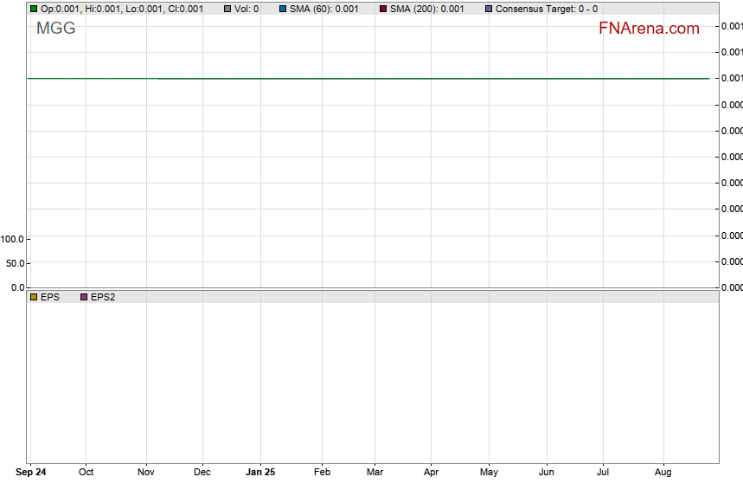Viewport: 743px width, 490px height.
Task: Click the MGG ticker symbol label
Action: (x=55, y=29)
